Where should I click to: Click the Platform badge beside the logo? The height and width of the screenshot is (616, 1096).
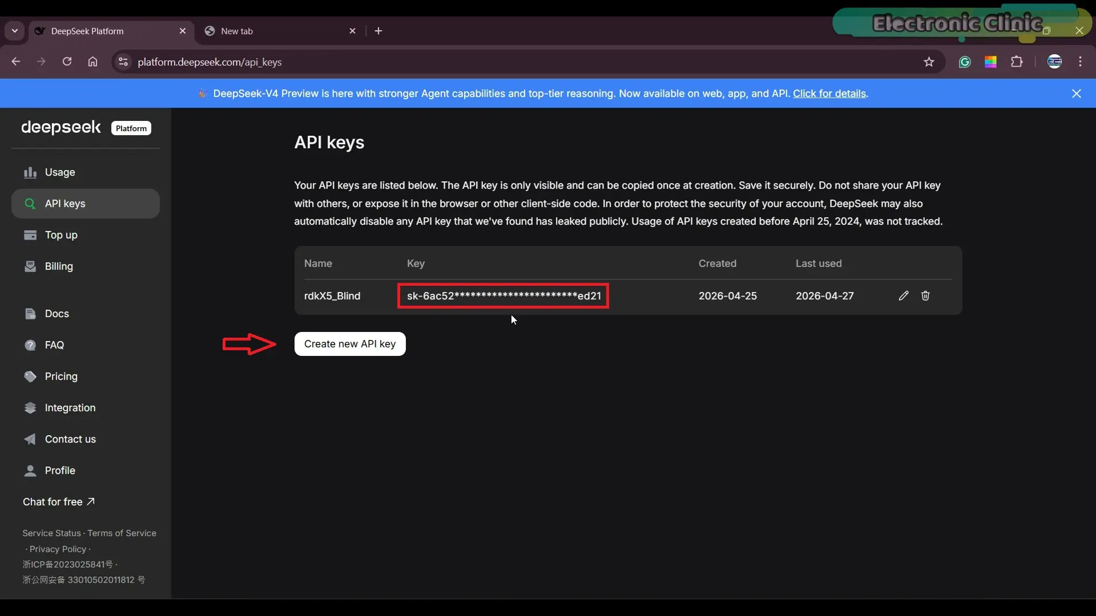coord(131,128)
